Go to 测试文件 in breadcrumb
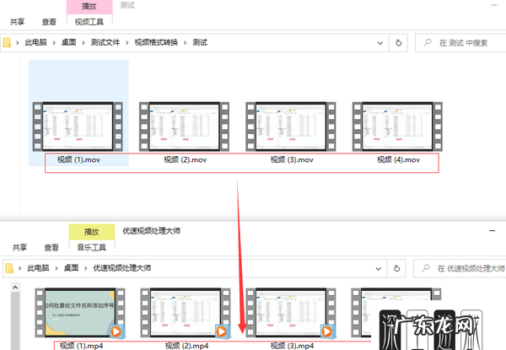Screen dimensions: 506x350 point(105,42)
